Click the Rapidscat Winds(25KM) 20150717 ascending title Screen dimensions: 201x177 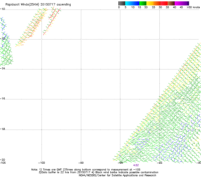[38, 5]
